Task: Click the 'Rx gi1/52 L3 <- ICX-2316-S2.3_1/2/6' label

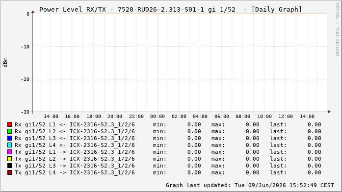Action: coord(75,139)
